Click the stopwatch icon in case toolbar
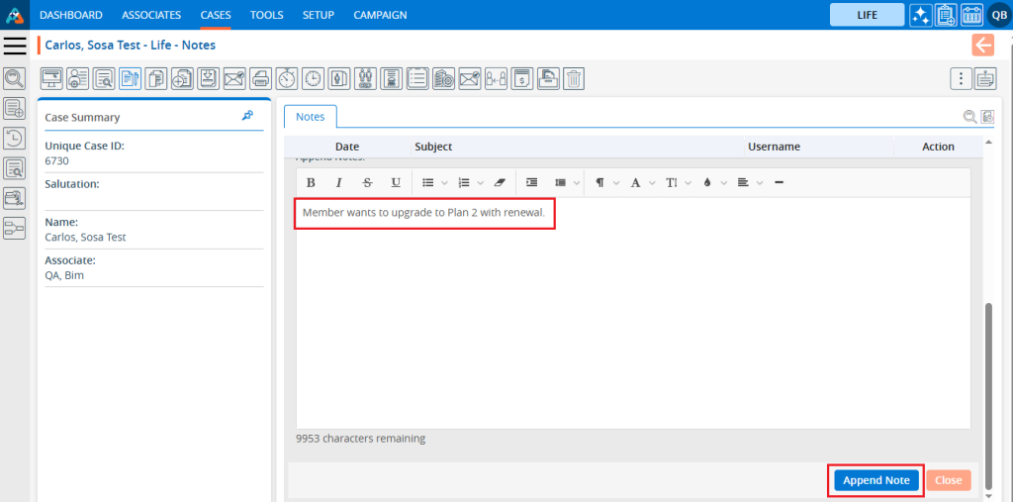The image size is (1013, 502). 287,78
